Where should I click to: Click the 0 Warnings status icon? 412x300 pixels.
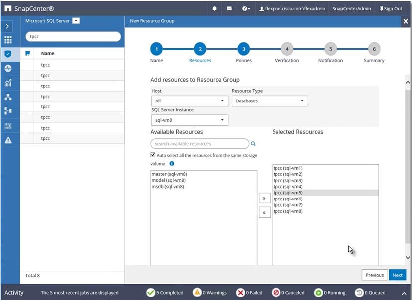click(x=197, y=293)
